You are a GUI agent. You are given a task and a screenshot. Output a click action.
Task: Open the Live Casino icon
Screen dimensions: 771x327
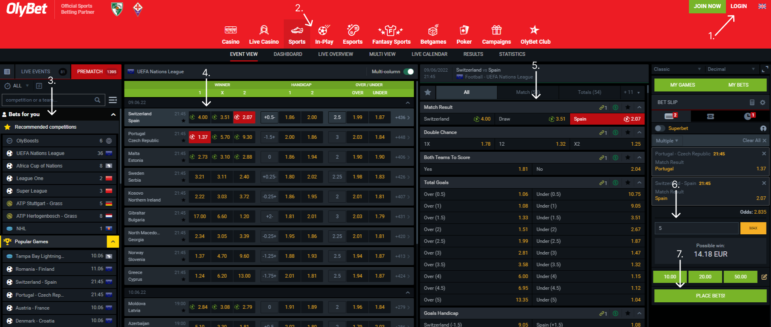coord(264,30)
